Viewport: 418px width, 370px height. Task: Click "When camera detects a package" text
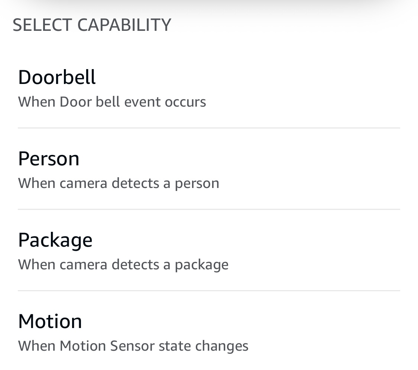click(123, 264)
